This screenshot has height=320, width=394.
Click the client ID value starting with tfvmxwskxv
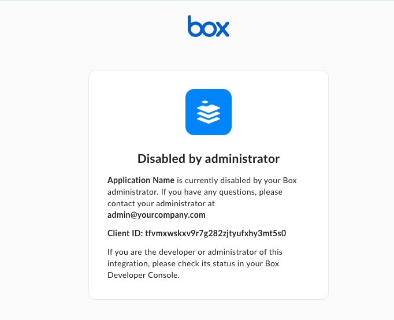(216, 234)
